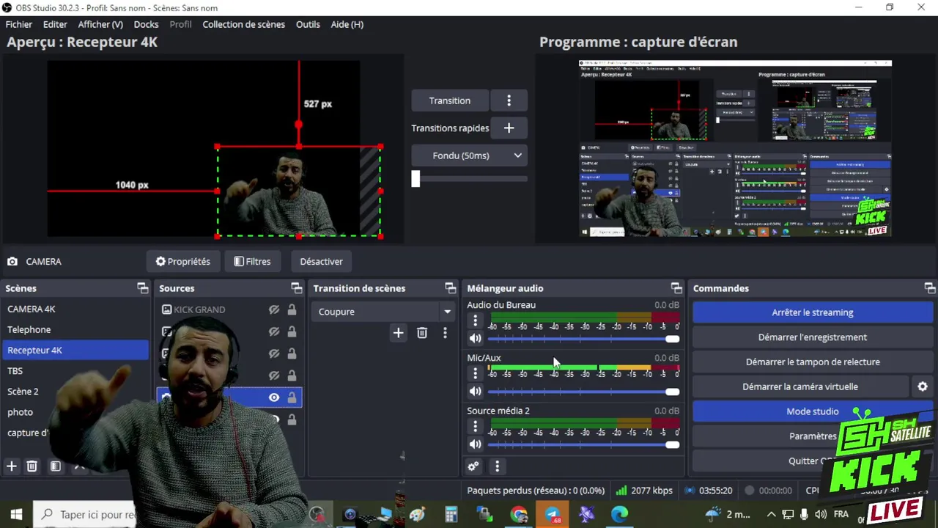Viewport: 938px width, 528px height.
Task: Delete transition with trash icon
Action: tap(422, 333)
